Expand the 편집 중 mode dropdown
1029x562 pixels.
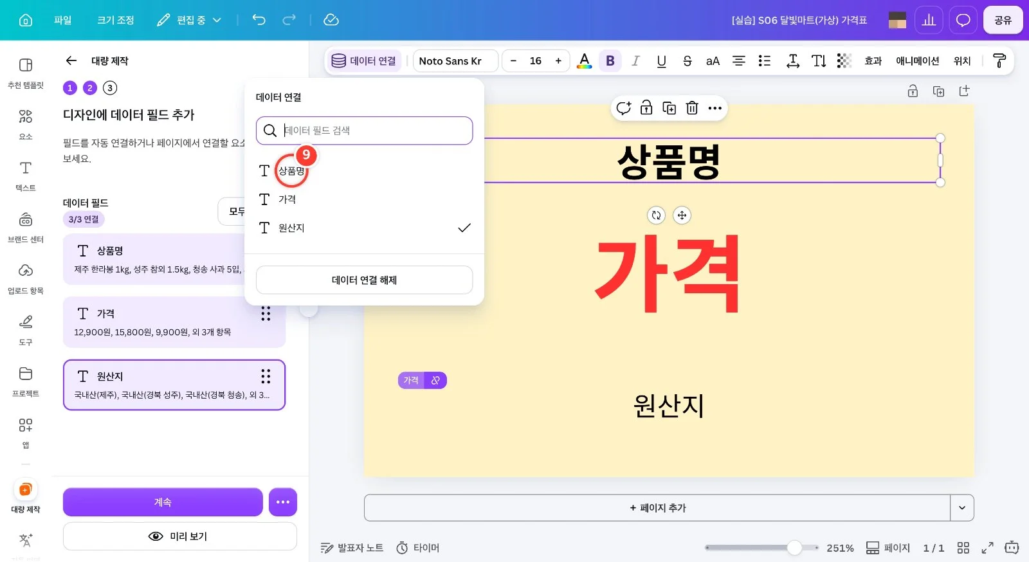click(190, 20)
